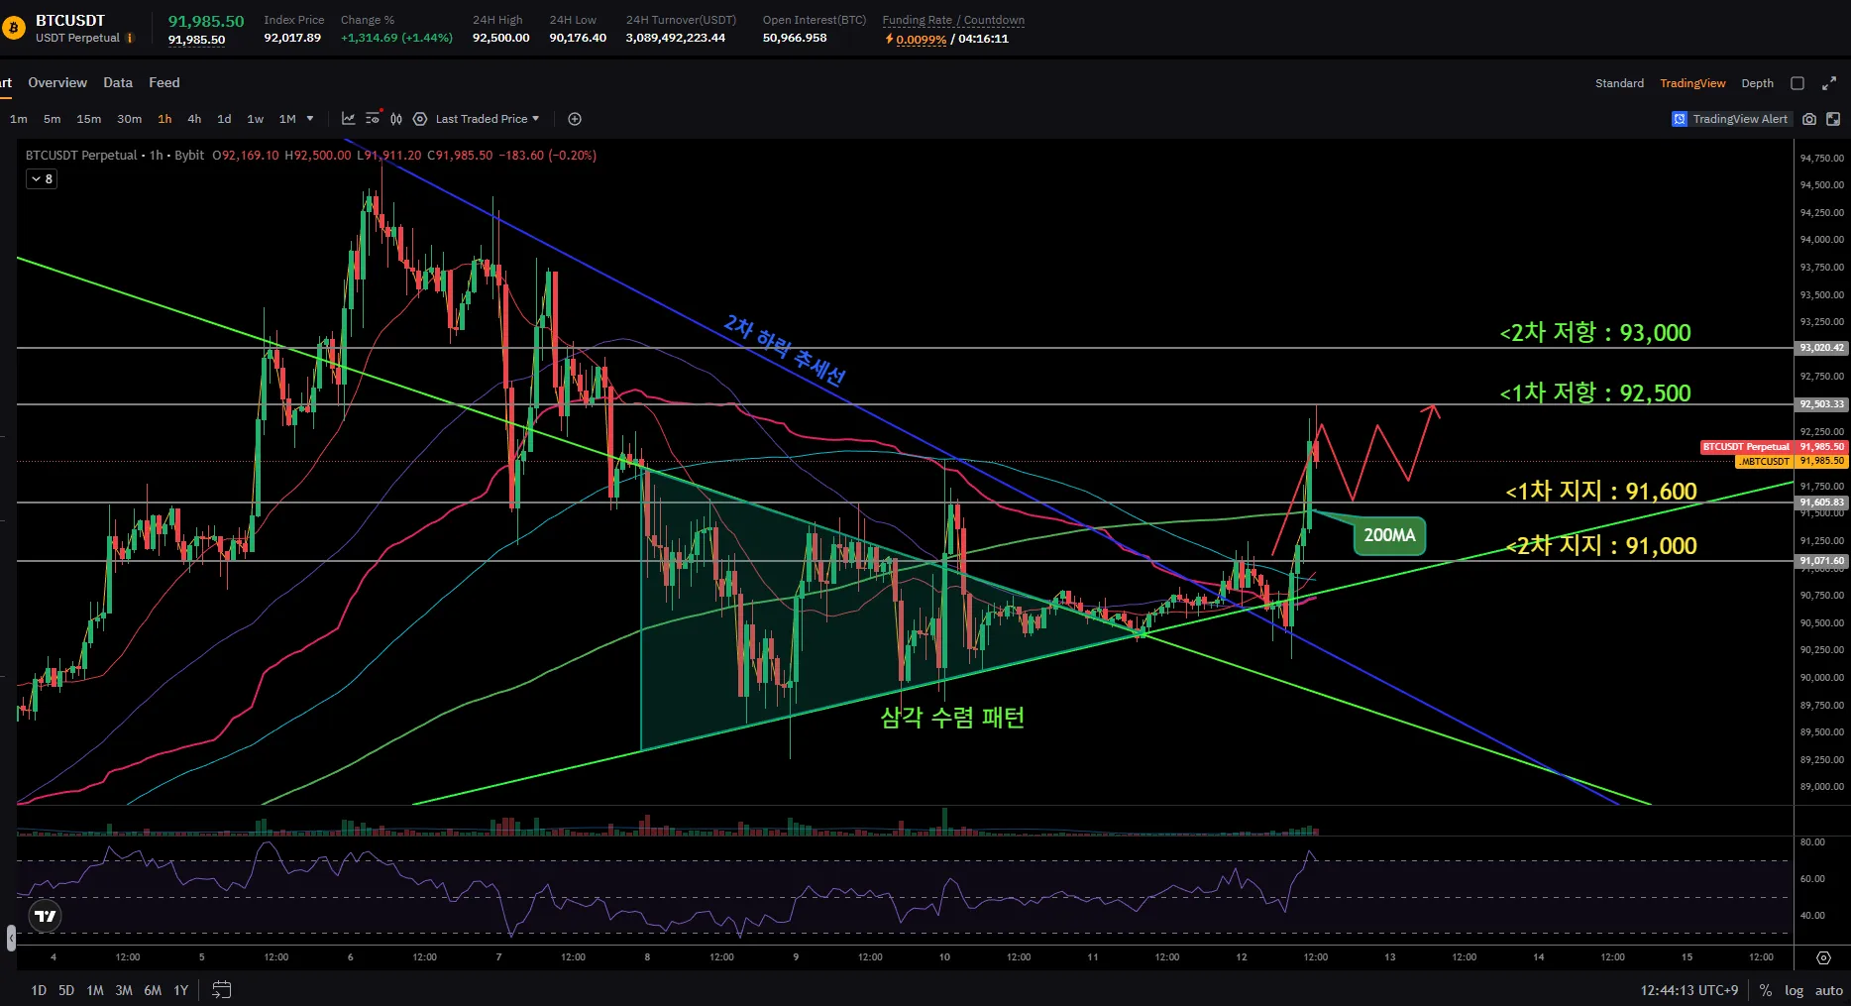This screenshot has width=1851, height=1006.
Task: Expand the collapsed indicators legend showing 8
Action: (42, 179)
